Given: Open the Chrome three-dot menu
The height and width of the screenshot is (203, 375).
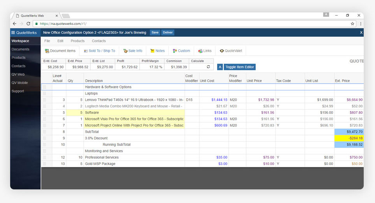Looking at the screenshot, I should click(x=361, y=24).
